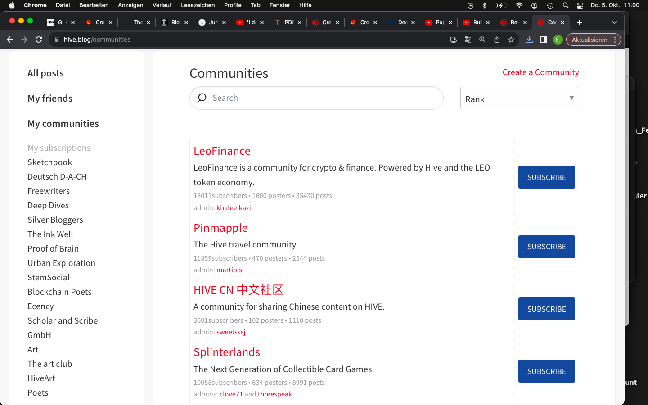Toggle the Chrome side panel icon
The height and width of the screenshot is (405, 648).
(x=544, y=40)
